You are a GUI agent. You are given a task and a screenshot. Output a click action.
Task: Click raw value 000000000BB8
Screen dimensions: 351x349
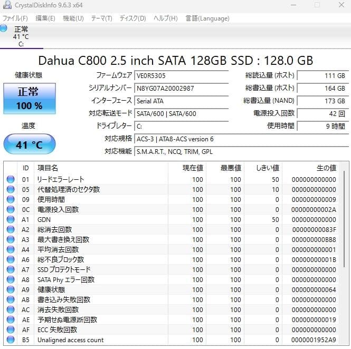[314, 240]
